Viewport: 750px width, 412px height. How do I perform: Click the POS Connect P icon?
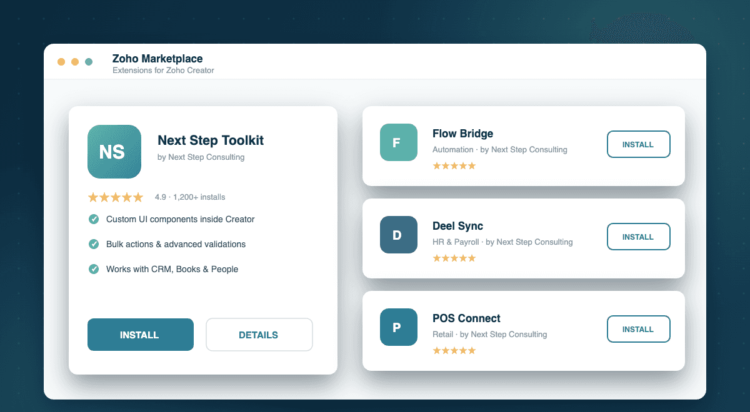coord(399,327)
